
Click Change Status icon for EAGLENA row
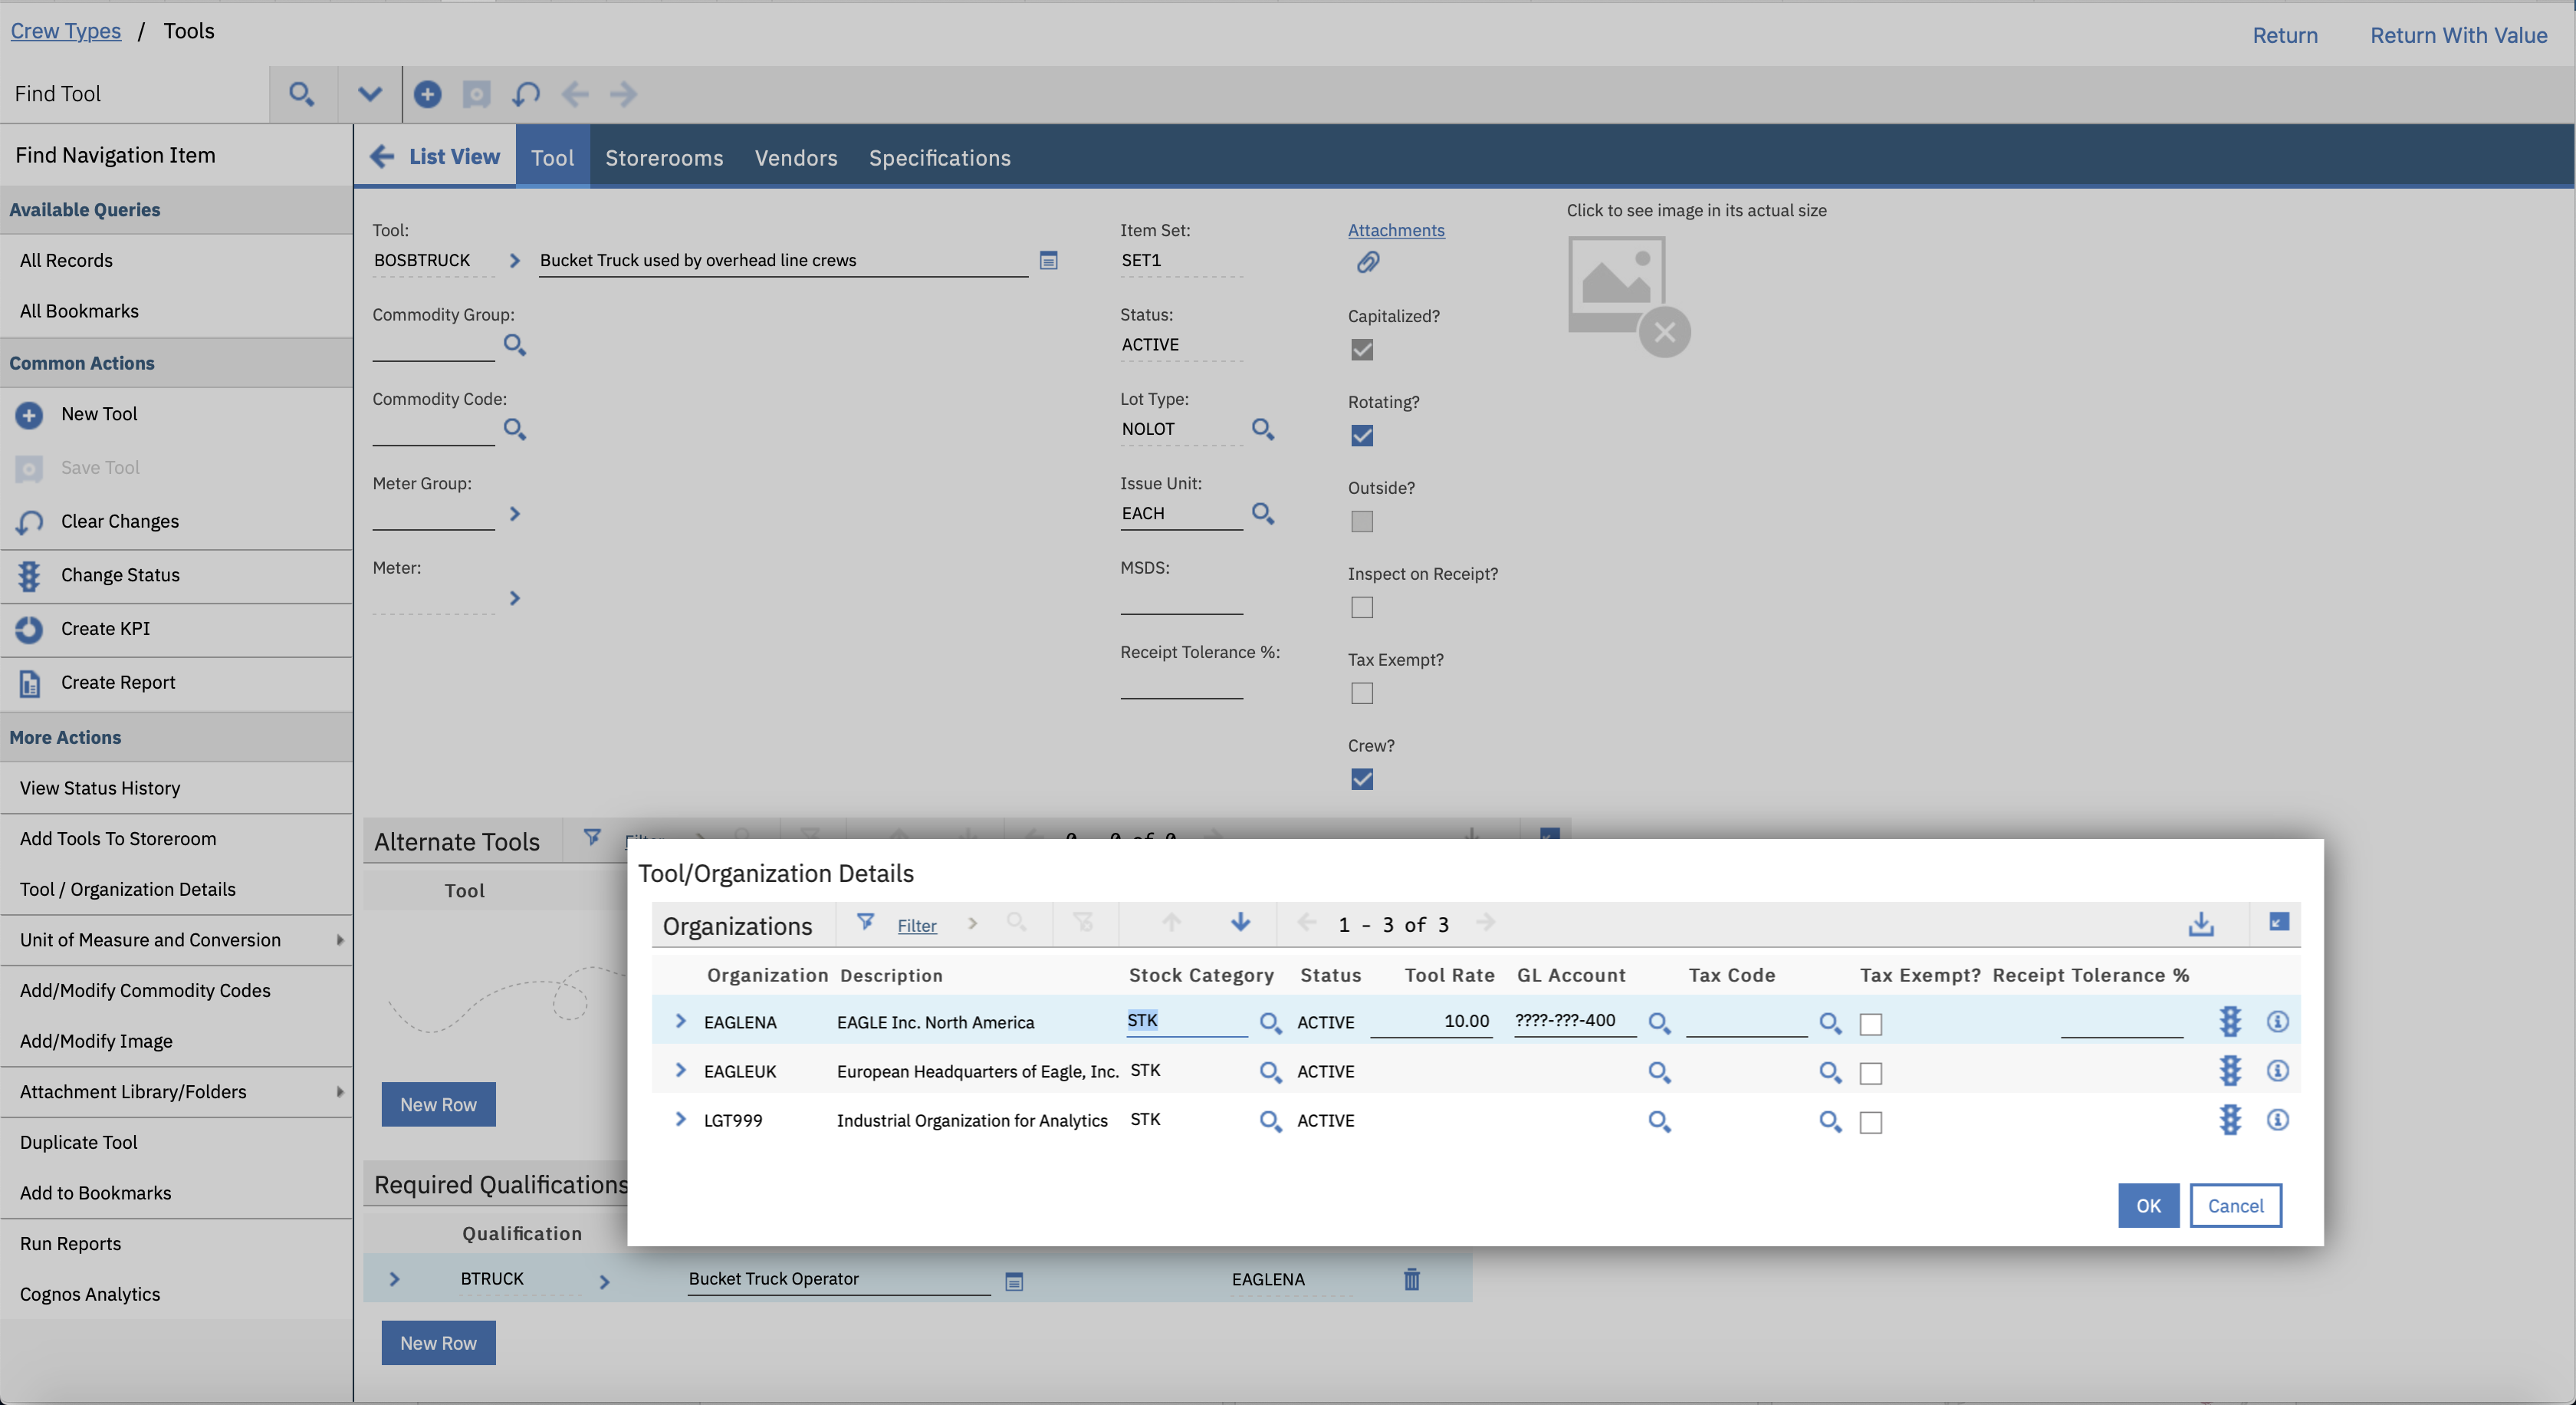(x=2229, y=1021)
